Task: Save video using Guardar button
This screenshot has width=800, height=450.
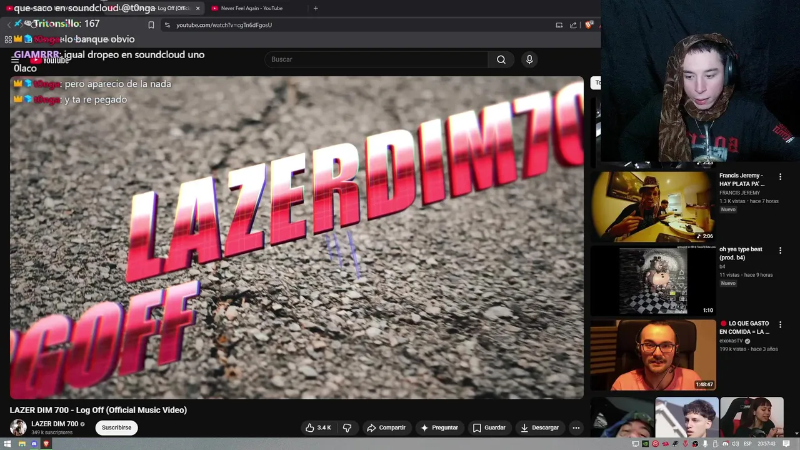Action: (x=489, y=427)
